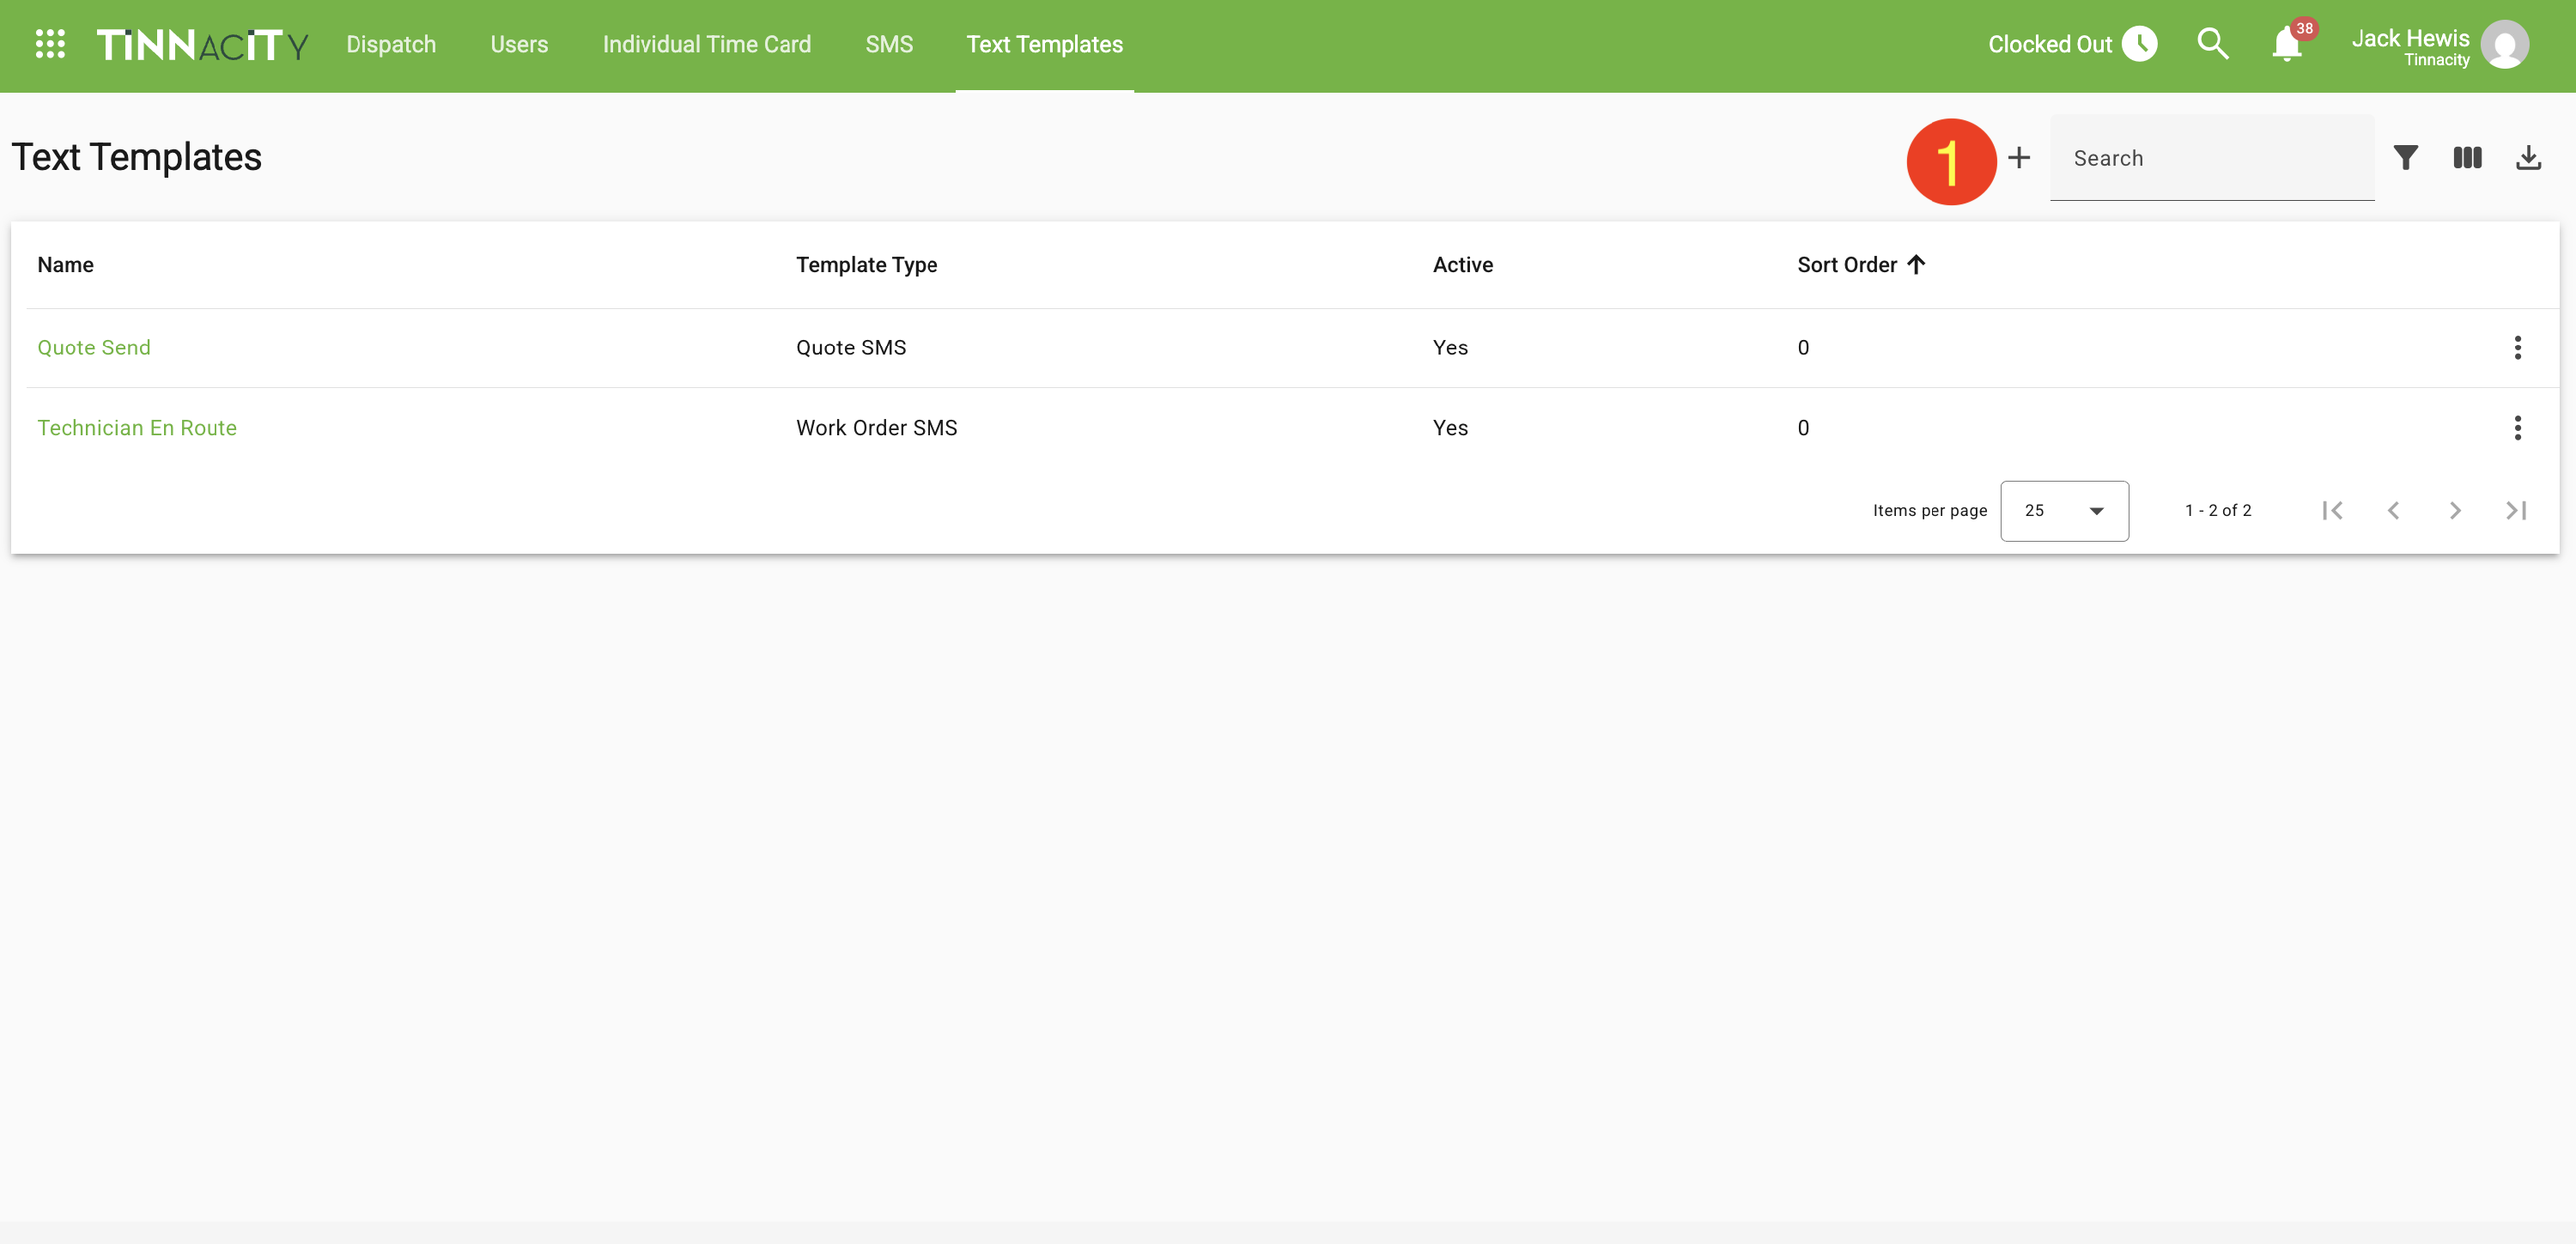The image size is (2576, 1244).
Task: Go to first page of results
Action: tap(2332, 511)
